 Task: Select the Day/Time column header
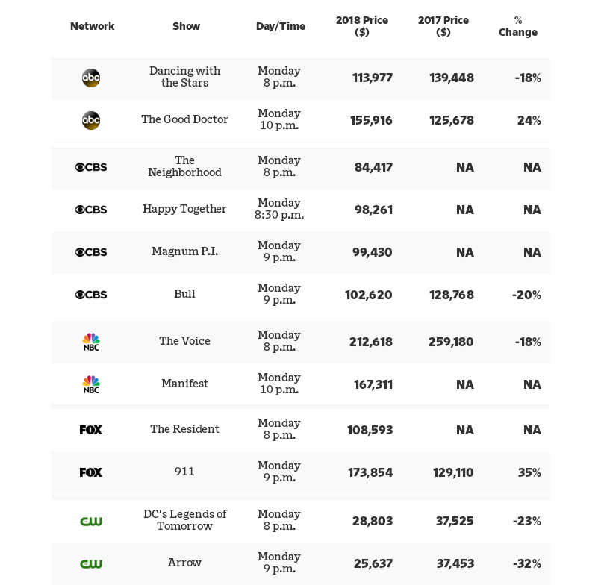click(x=281, y=26)
